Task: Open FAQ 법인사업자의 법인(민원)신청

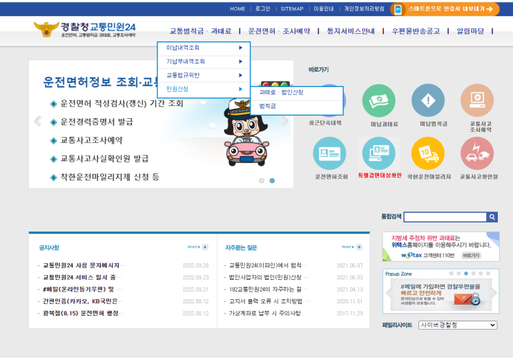Action: [269, 278]
